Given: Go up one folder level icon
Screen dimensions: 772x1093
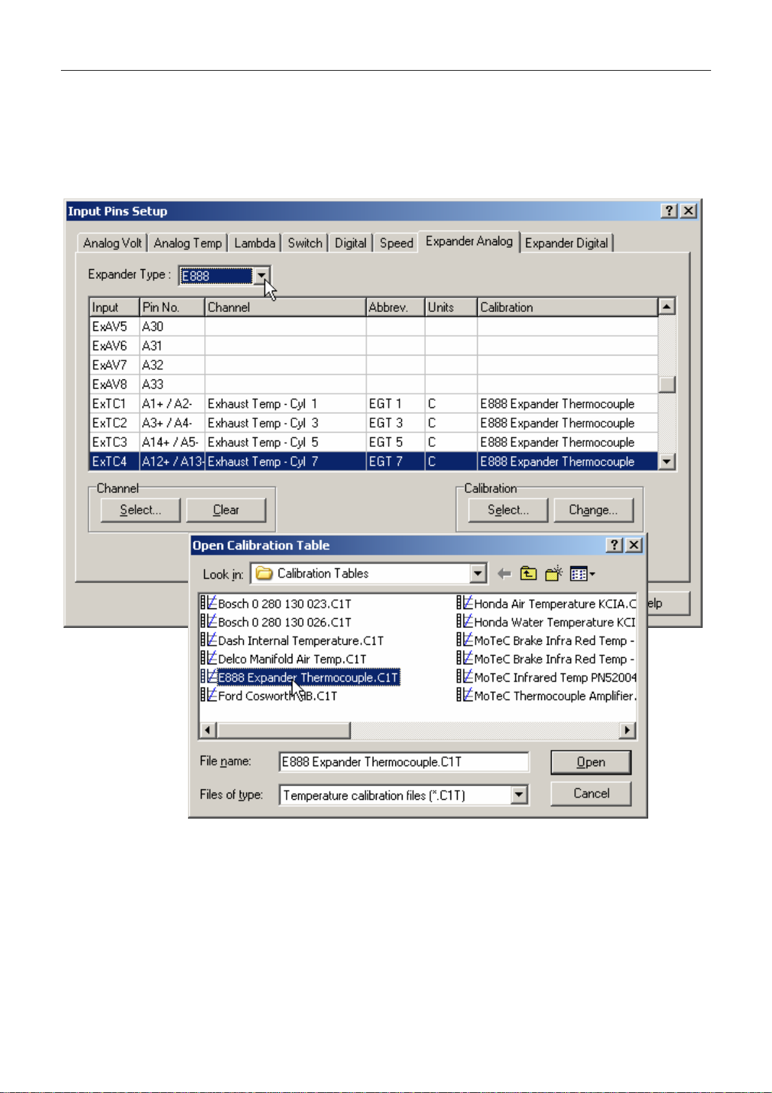Looking at the screenshot, I should coord(529,574).
